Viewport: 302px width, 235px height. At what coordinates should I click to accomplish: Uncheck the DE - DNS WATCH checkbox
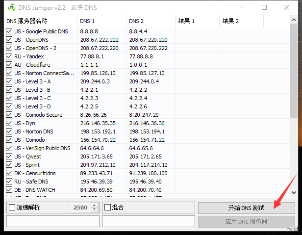tap(9, 190)
